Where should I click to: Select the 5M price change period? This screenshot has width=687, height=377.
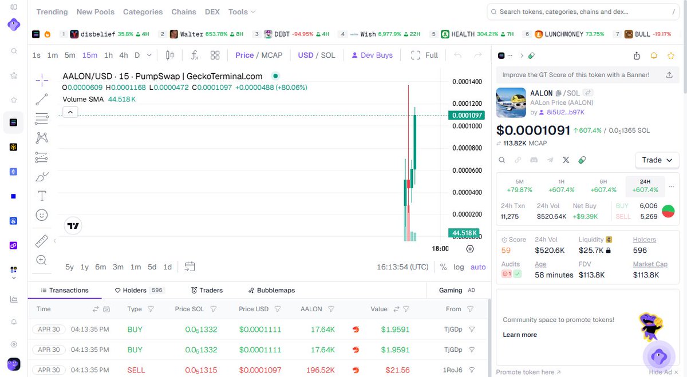[x=519, y=185]
